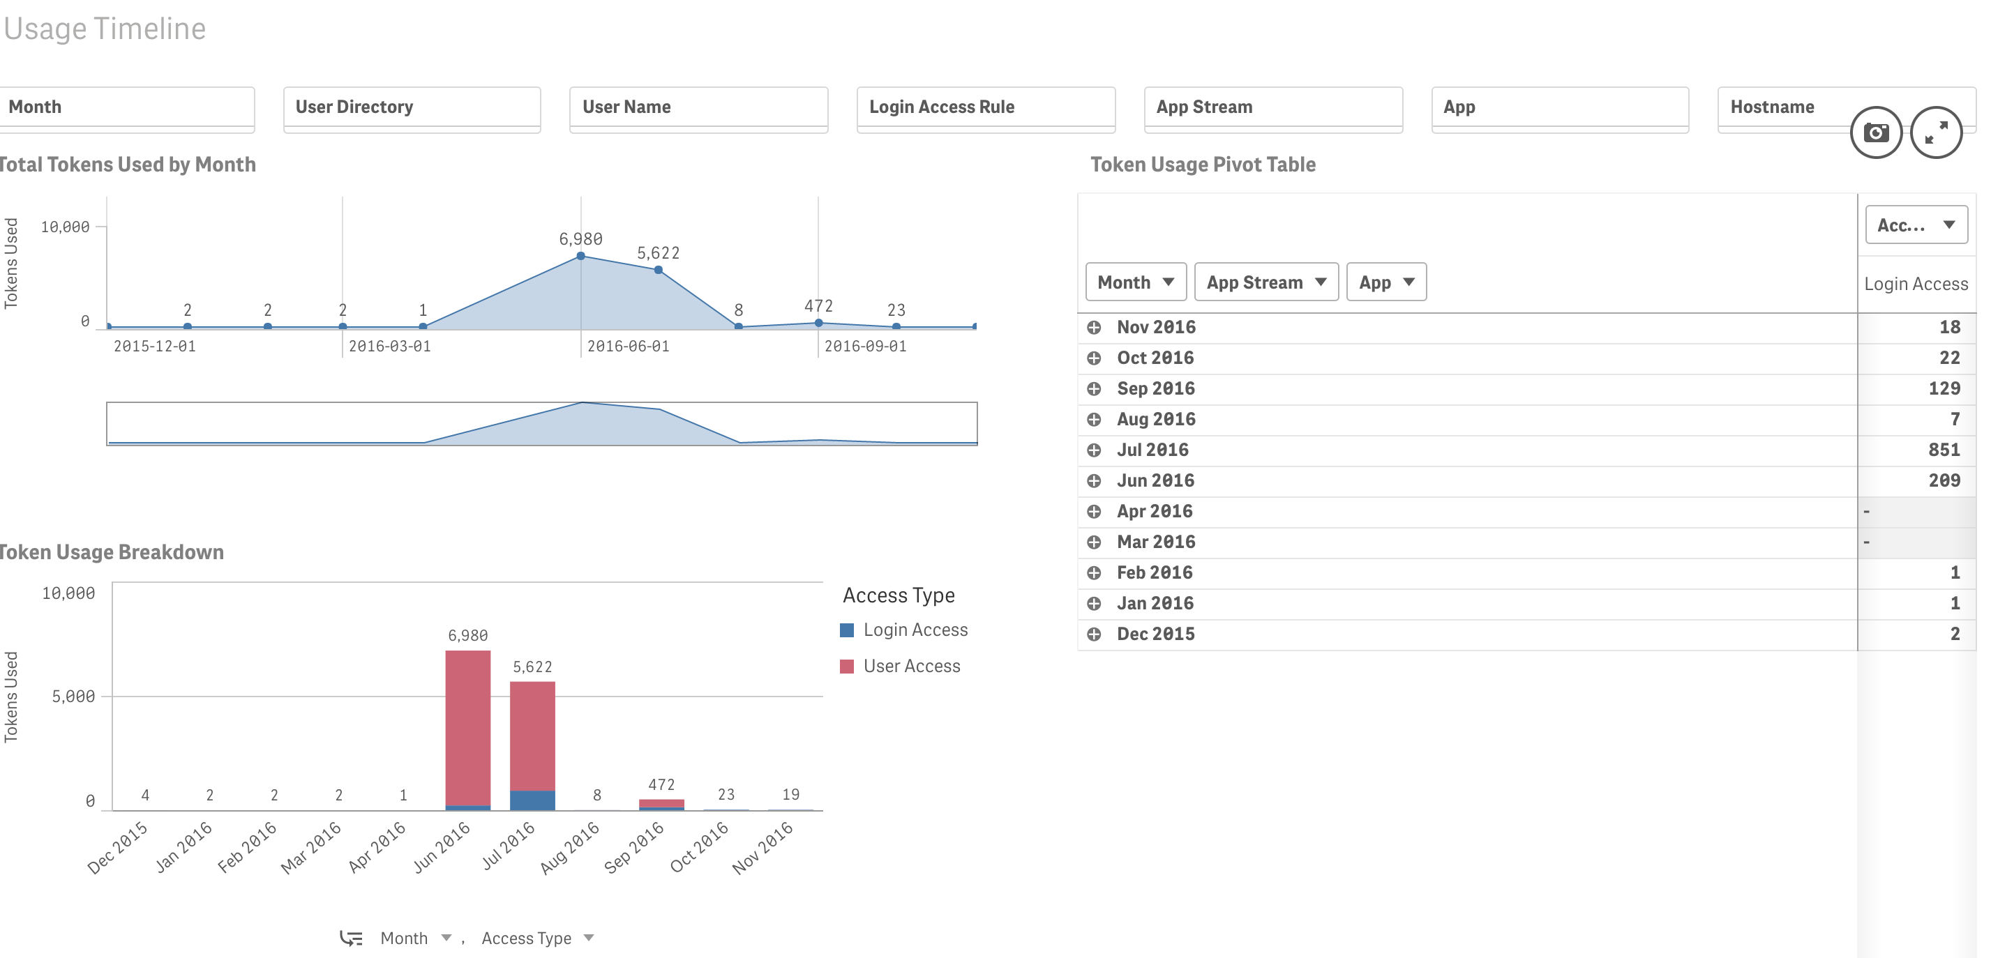Click the Token Usage Pivot Table title

coord(1203,165)
